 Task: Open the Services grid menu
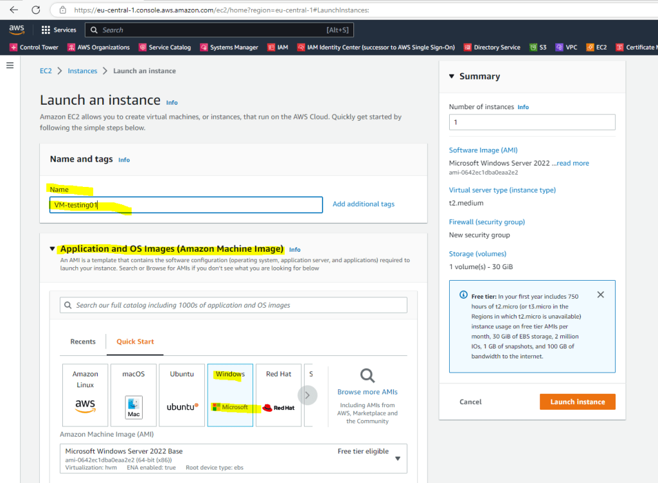click(58, 30)
